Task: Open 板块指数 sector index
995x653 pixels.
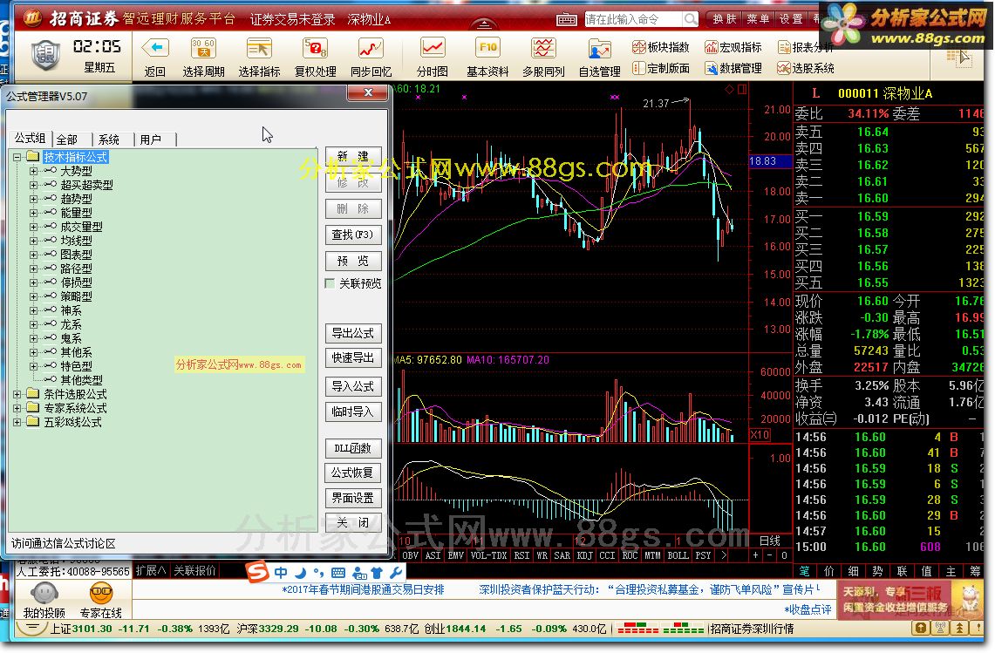Action: pyautogui.click(x=661, y=47)
